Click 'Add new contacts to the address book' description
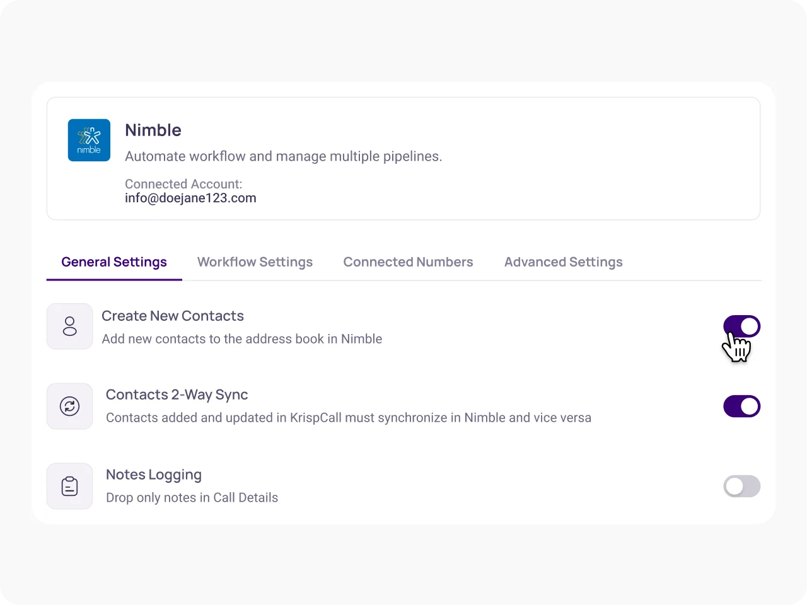Image resolution: width=807 pixels, height=605 pixels. pyautogui.click(x=242, y=339)
